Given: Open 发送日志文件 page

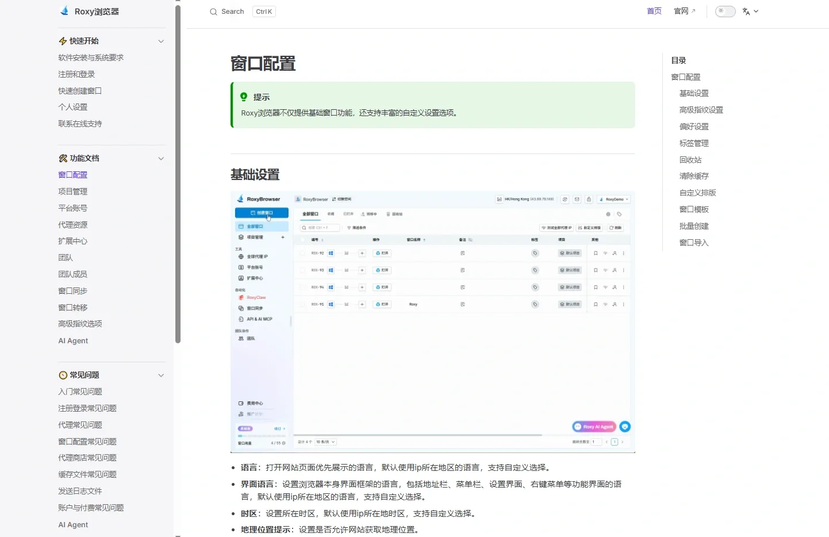Looking at the screenshot, I should coord(80,492).
